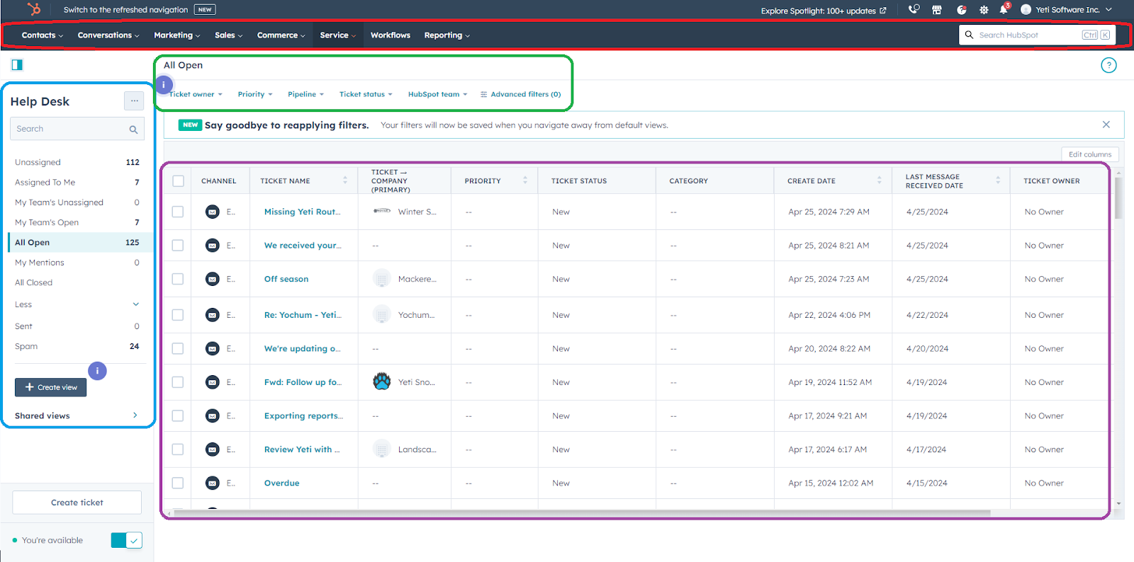Open the calling phone icon

click(914, 10)
